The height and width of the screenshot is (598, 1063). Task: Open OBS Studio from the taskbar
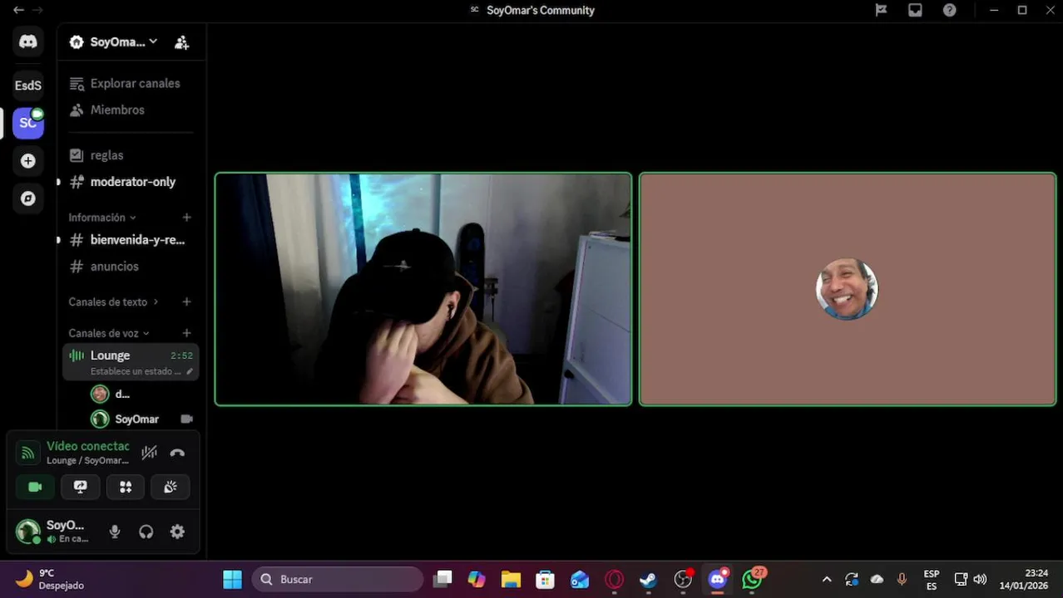click(x=683, y=579)
